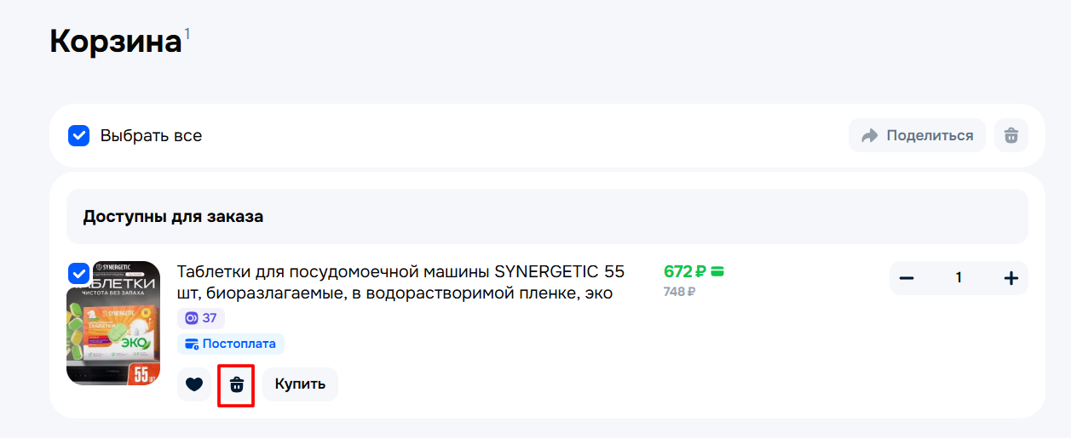Click the trash icon next to Поделиться
This screenshot has height=438, width=1071.
pos(1011,135)
